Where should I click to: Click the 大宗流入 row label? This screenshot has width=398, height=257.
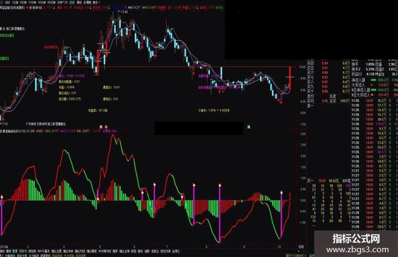(x=358, y=85)
